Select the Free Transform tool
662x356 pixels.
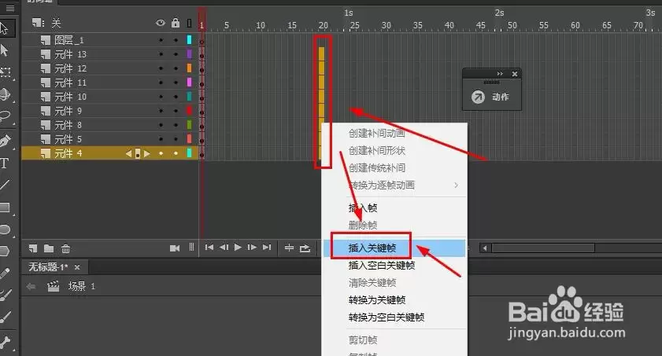tap(5, 72)
